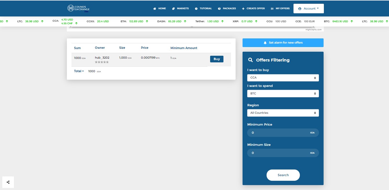Click the chart scrollbar left arrow
389x190 pixels.
pos(70,27)
